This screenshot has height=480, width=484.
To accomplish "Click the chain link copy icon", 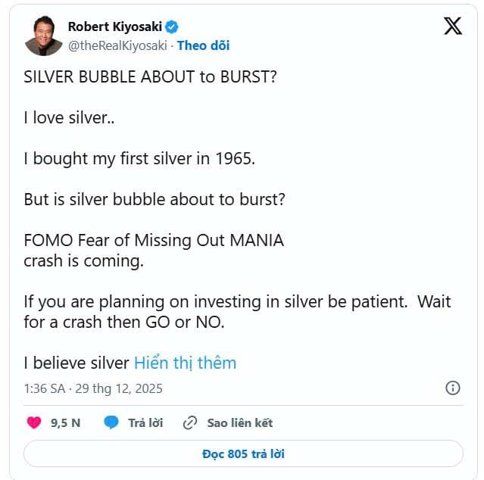I will pyautogui.click(x=191, y=422).
